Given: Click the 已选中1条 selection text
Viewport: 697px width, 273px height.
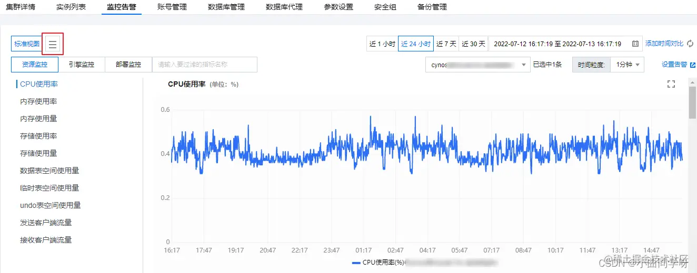Looking at the screenshot, I should (547, 65).
